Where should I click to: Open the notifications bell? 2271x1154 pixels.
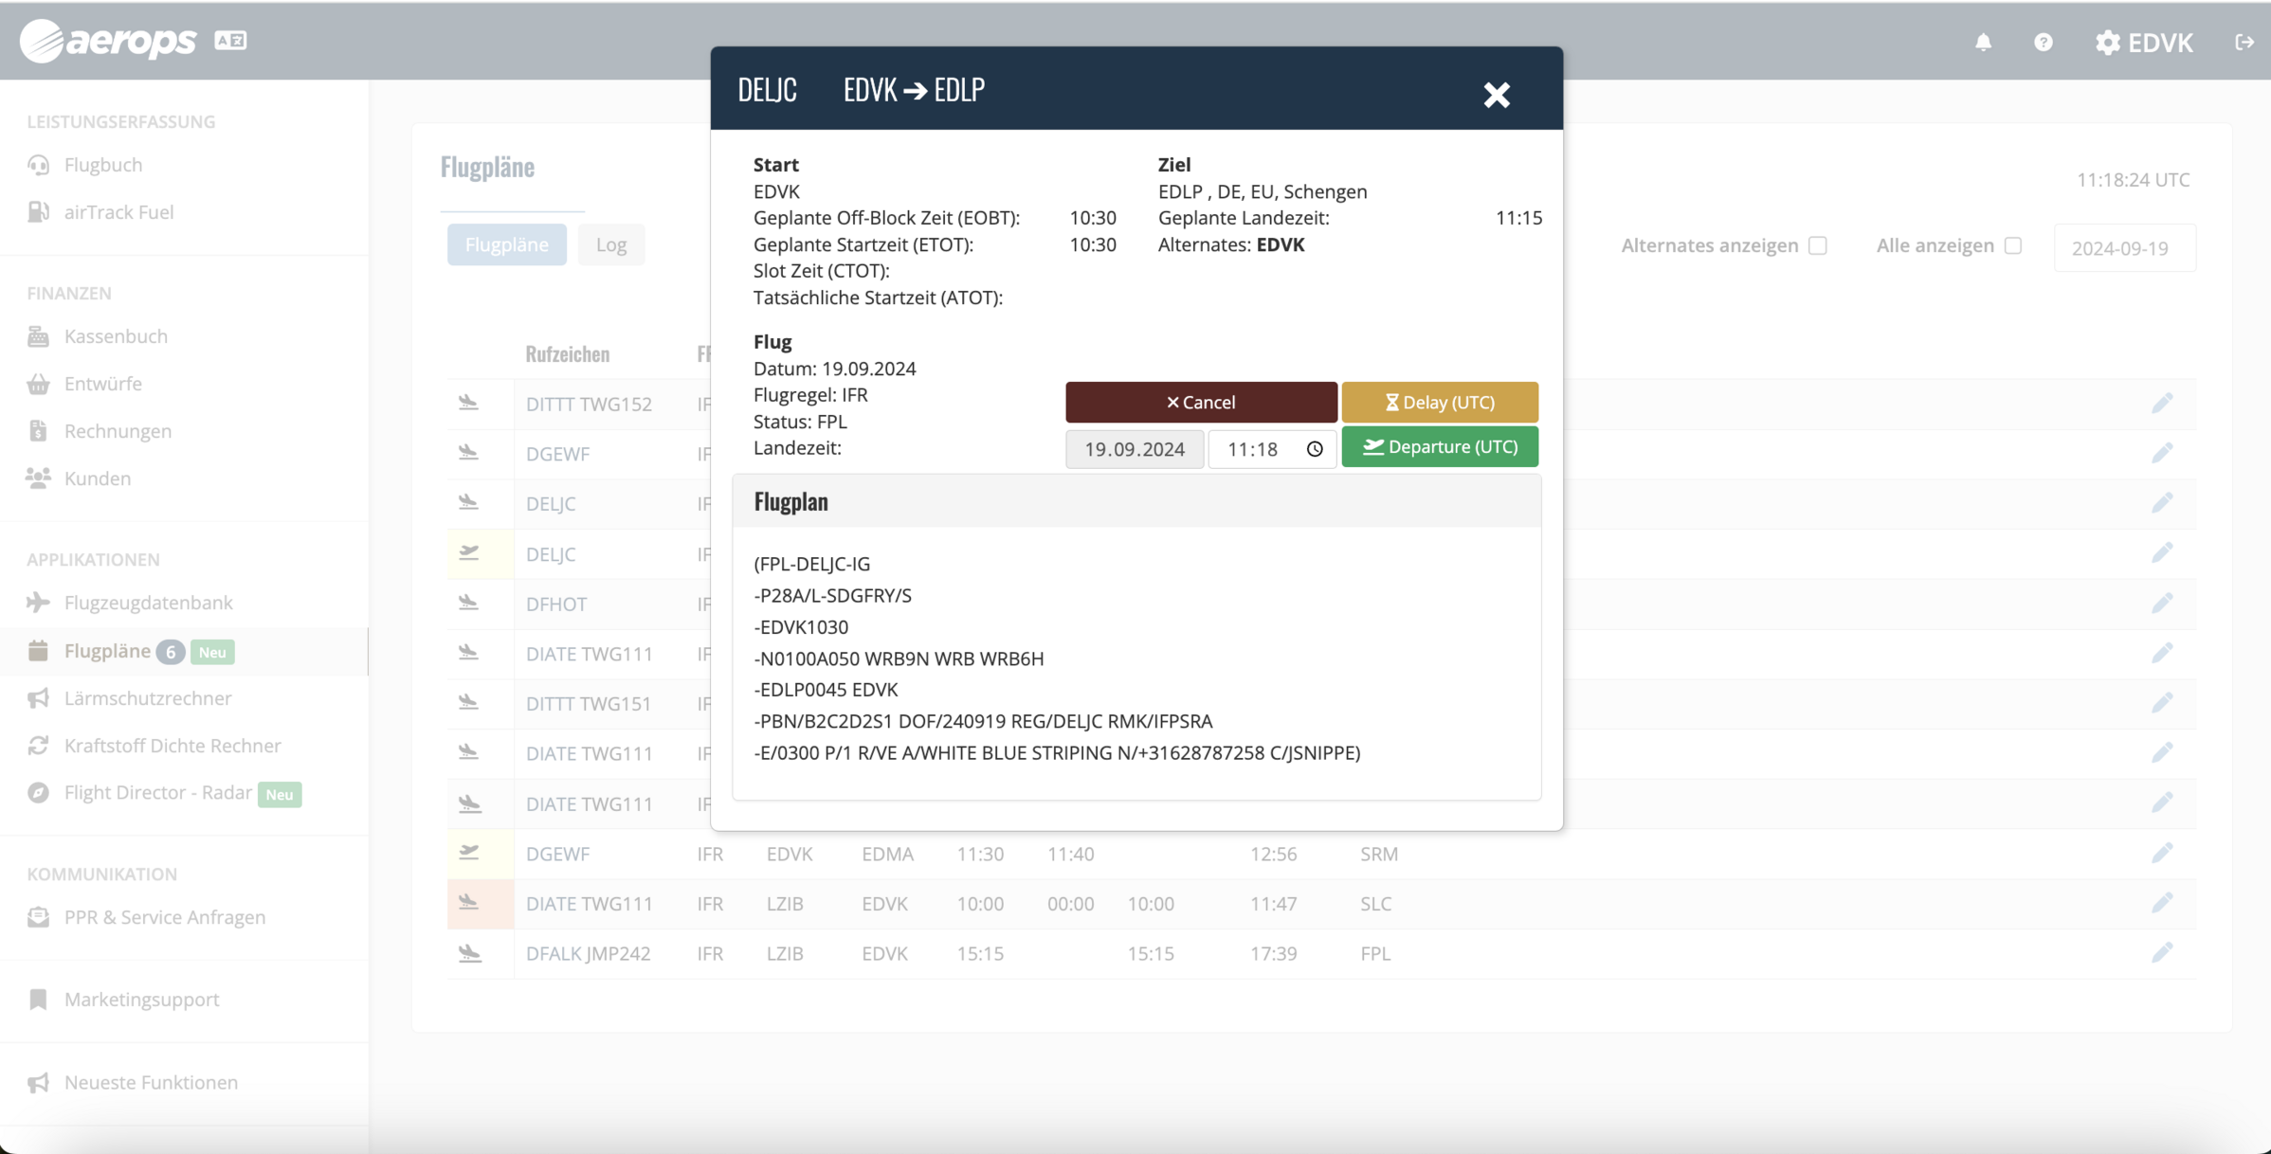point(1983,43)
